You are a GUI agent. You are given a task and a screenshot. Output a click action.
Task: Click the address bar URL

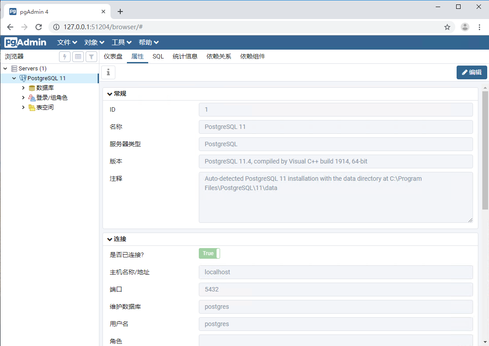[103, 27]
